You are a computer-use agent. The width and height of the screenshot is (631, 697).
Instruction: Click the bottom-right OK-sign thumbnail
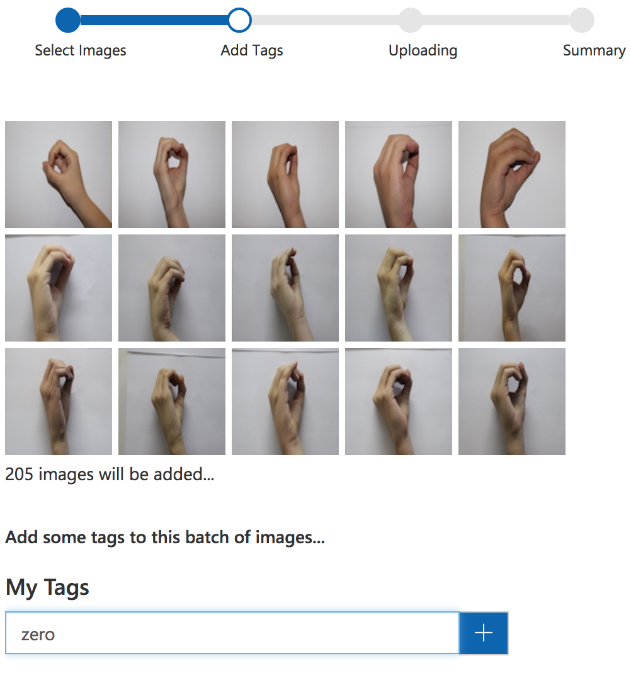tap(511, 401)
